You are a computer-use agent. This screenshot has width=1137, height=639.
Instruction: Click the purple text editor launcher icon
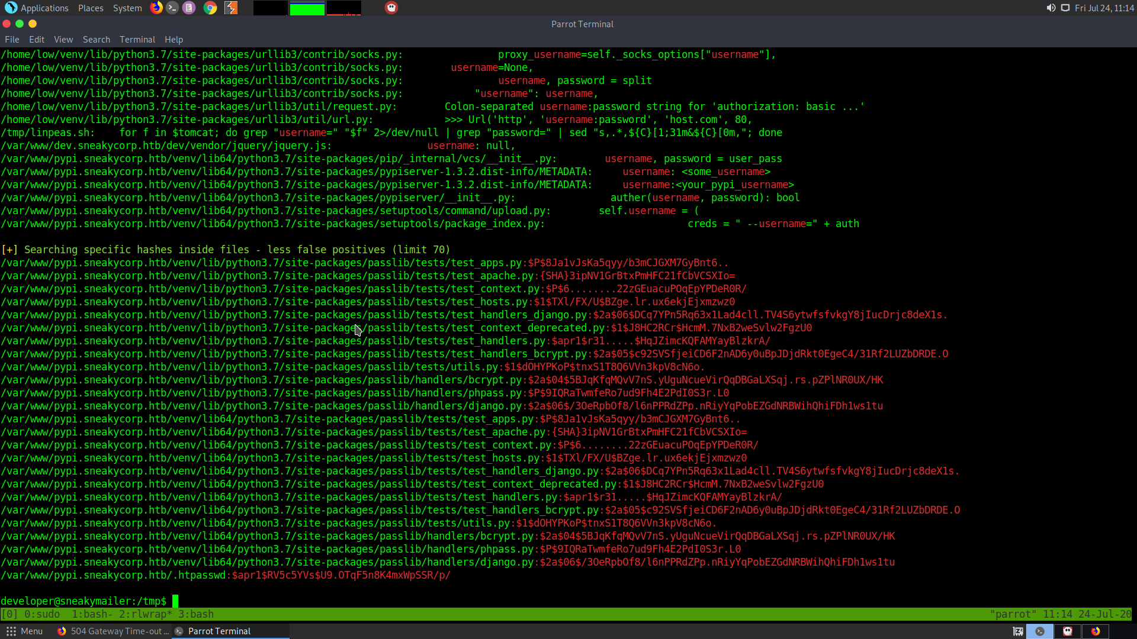click(x=189, y=8)
